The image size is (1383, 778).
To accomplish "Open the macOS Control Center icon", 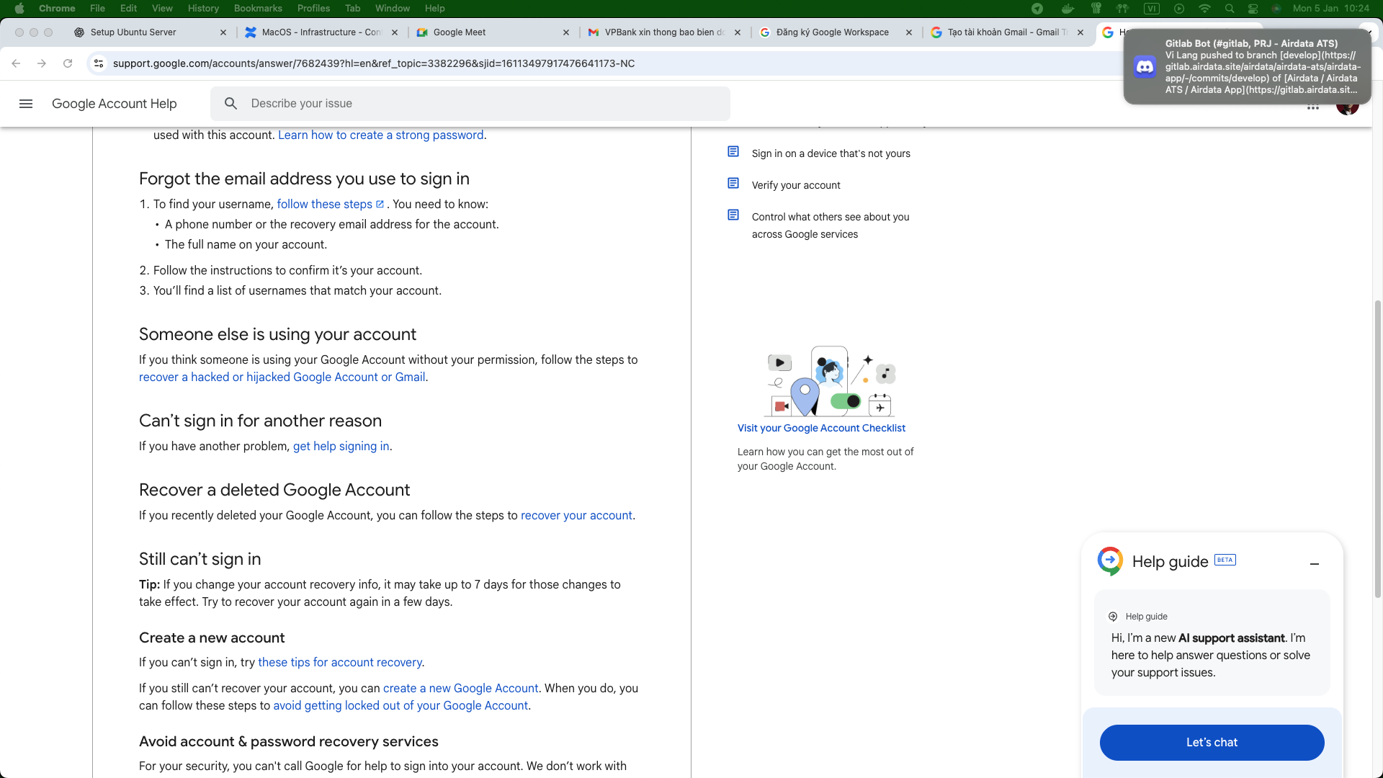I will pos(1253,9).
